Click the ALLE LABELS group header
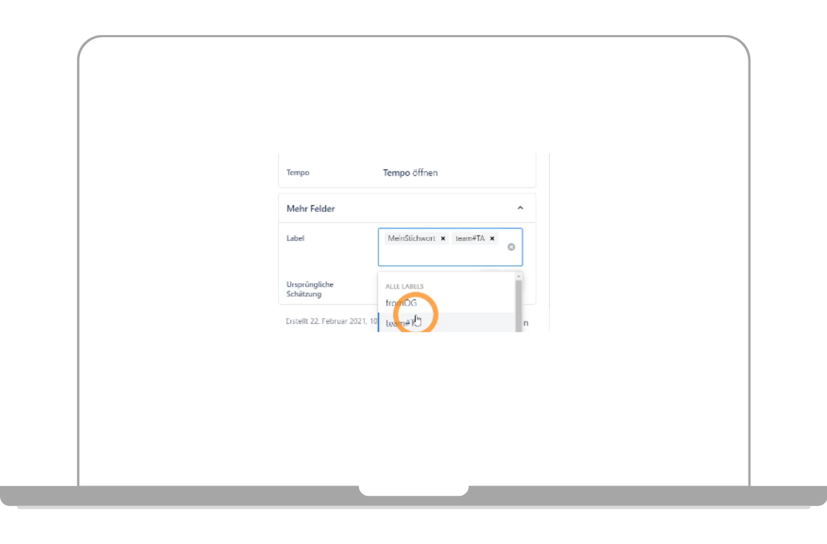The height and width of the screenshot is (544, 827). (405, 286)
